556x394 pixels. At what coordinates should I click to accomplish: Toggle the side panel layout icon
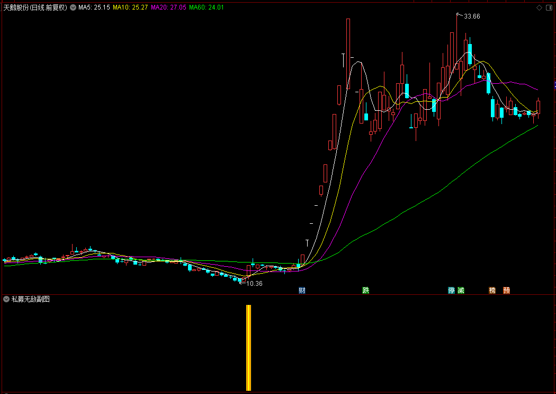549,8
